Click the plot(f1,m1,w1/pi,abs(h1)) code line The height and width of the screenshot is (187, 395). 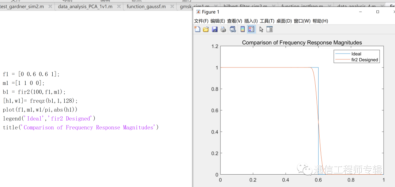tap(40, 109)
